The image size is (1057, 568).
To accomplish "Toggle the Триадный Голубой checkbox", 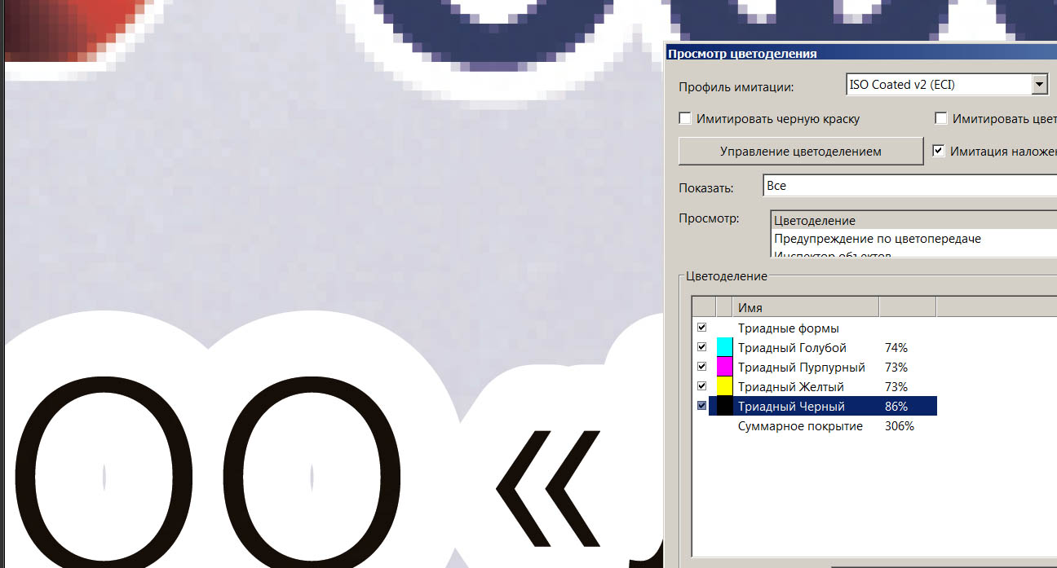I will click(702, 347).
